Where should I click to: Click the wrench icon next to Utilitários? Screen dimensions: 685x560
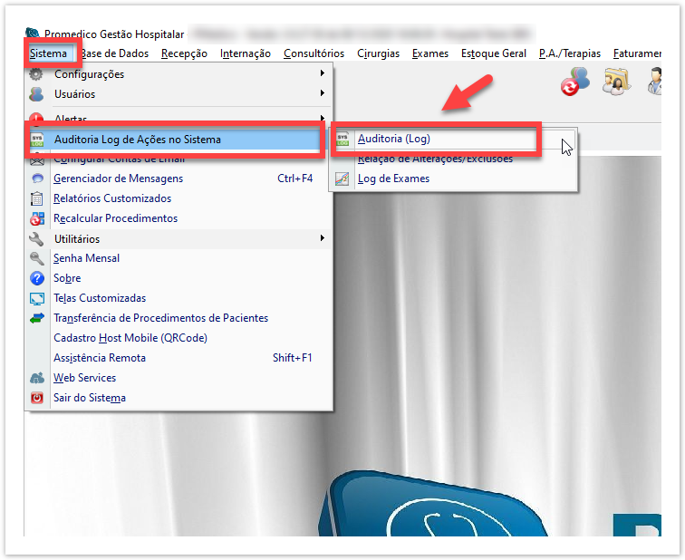click(37, 238)
